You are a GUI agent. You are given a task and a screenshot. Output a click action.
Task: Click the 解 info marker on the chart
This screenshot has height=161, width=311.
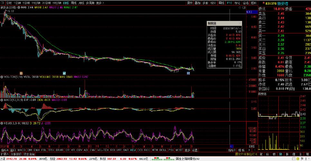click(x=64, y=73)
